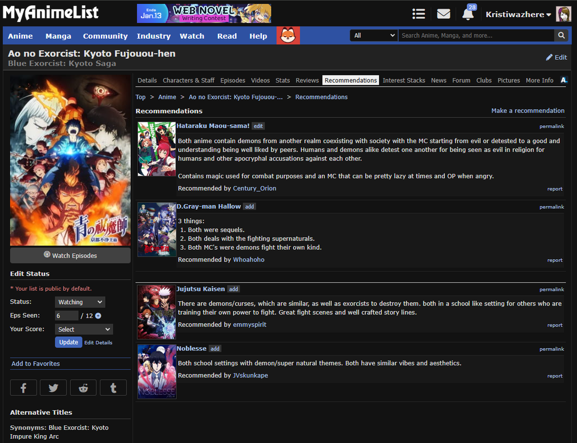Click the Top breadcrumb link

click(x=141, y=97)
